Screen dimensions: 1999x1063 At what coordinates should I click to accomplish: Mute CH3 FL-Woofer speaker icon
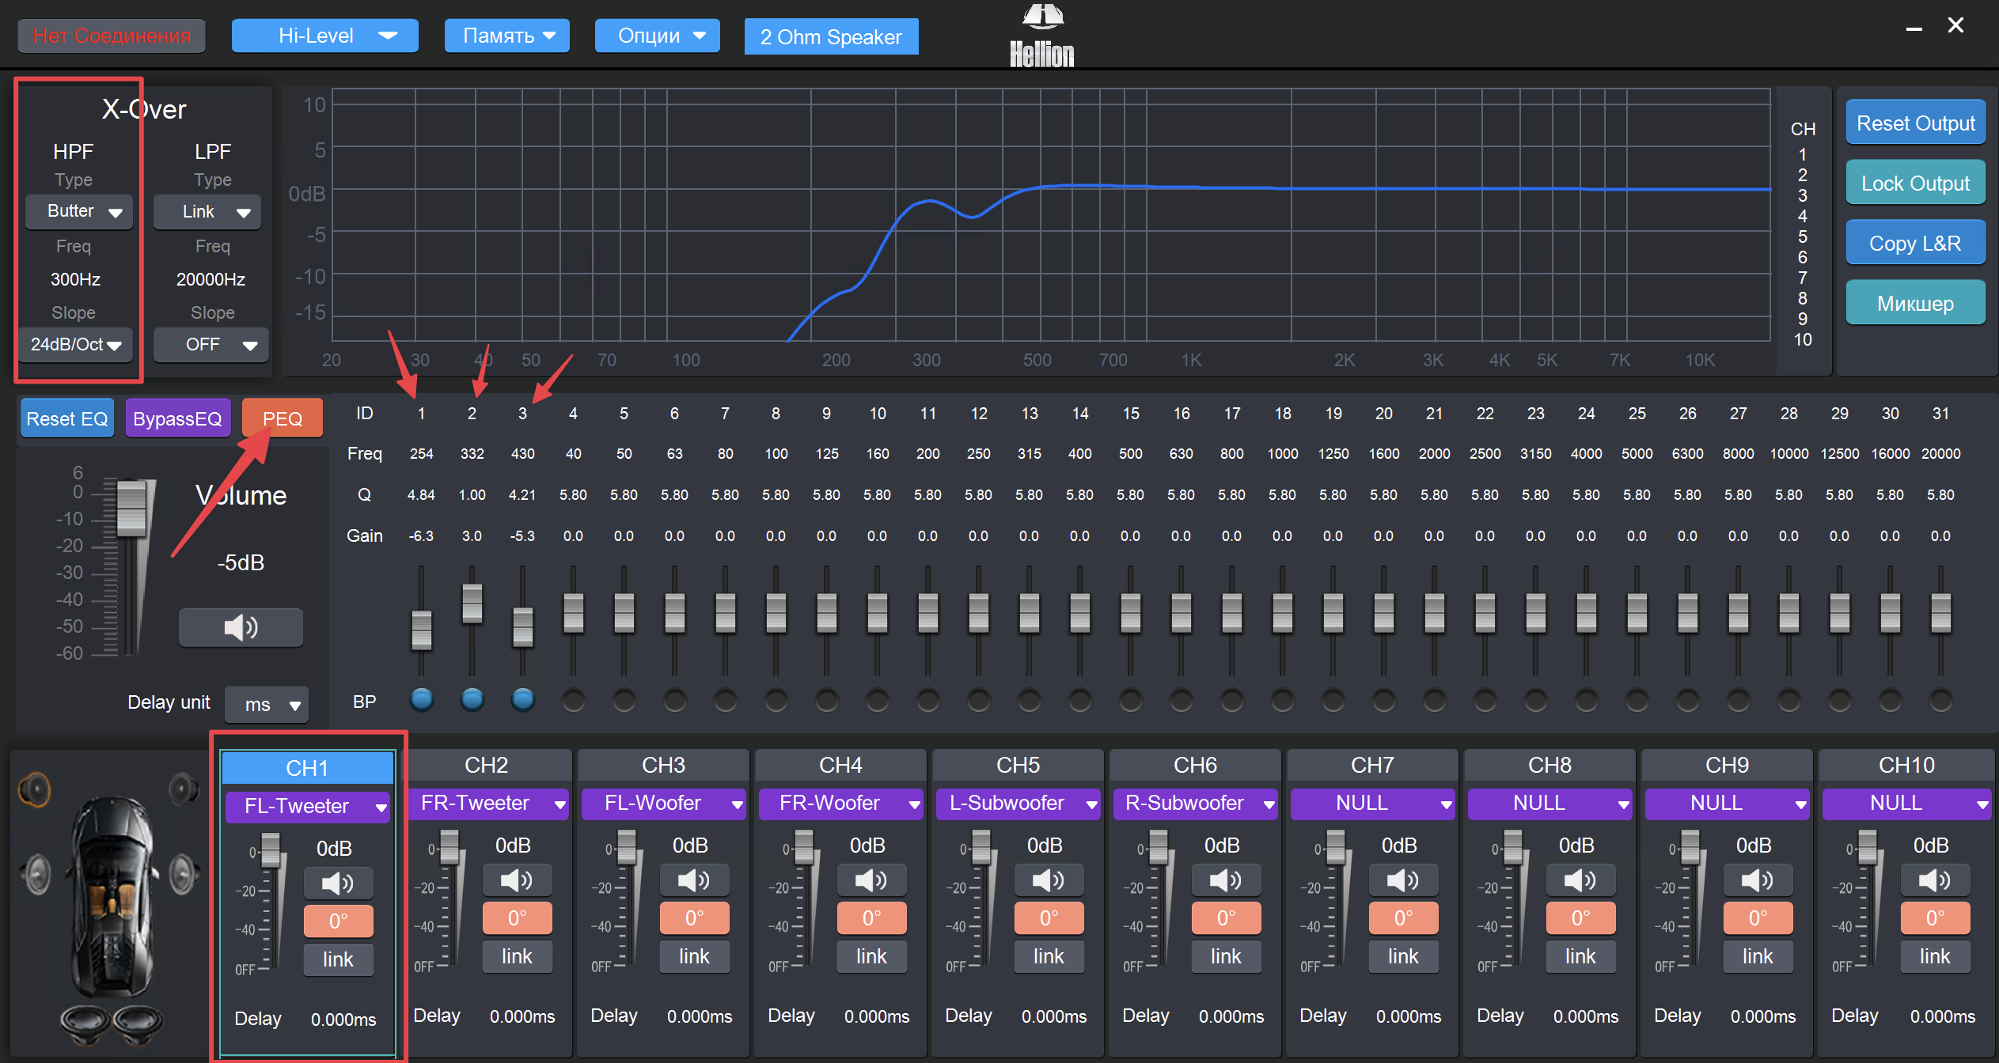[x=693, y=880]
